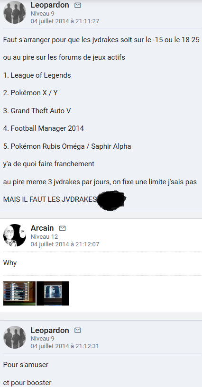This screenshot has height=387, width=202.
Task: Open Arcain's One Punch Man avatar
Action: click(15, 235)
